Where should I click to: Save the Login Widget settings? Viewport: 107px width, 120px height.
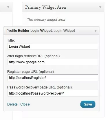(x=88, y=104)
